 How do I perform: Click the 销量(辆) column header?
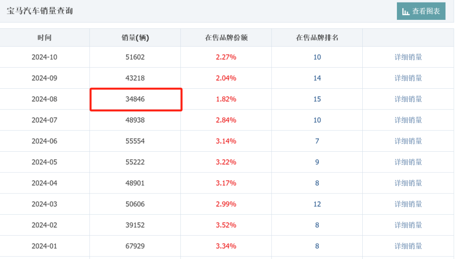pyautogui.click(x=135, y=38)
